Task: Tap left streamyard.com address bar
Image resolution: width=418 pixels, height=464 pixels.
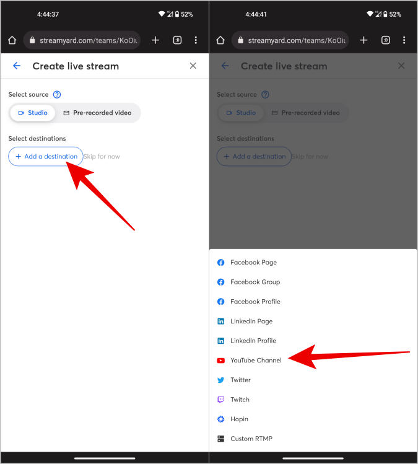Action: 82,40
